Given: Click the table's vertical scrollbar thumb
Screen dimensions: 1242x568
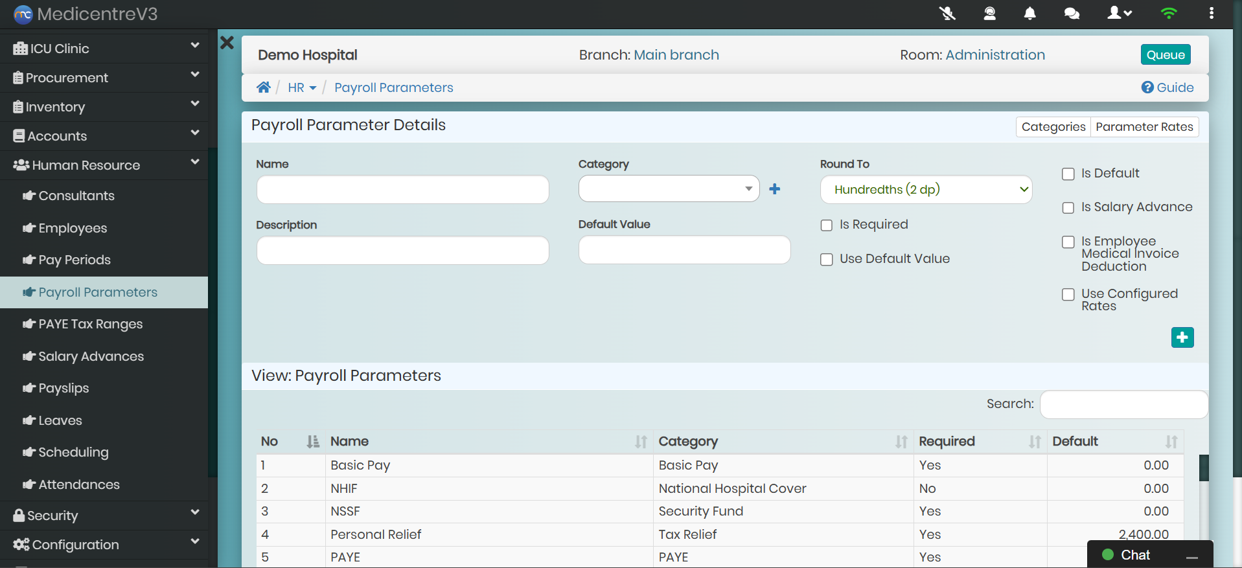Looking at the screenshot, I should click(x=1204, y=467).
